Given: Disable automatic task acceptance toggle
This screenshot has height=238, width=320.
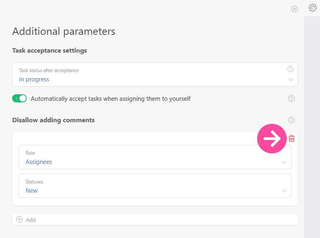Looking at the screenshot, I should [x=19, y=98].
